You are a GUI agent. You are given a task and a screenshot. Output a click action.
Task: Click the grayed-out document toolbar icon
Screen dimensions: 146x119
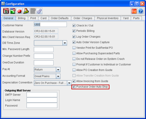coord(33,11)
